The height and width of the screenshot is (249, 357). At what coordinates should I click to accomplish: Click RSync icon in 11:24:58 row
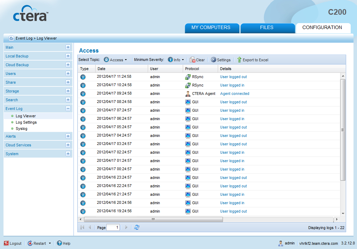coord(188,77)
